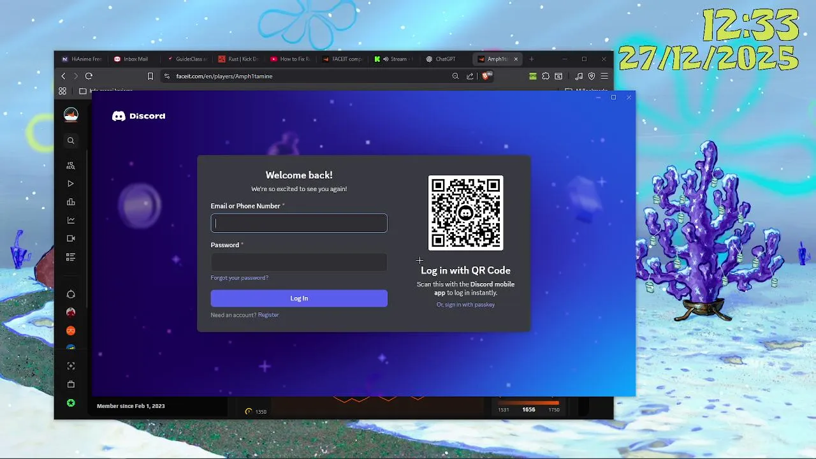The image size is (816, 459).
Task: Close the active Amph1tamine tab
Action: tap(516, 59)
